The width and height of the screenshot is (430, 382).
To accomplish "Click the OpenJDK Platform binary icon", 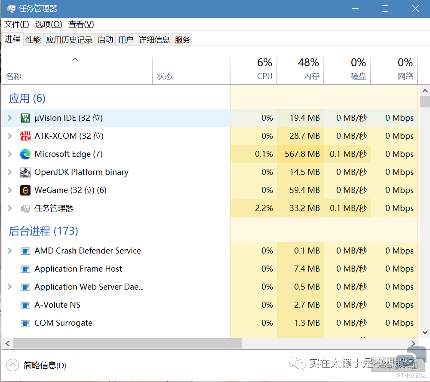I will [25, 172].
